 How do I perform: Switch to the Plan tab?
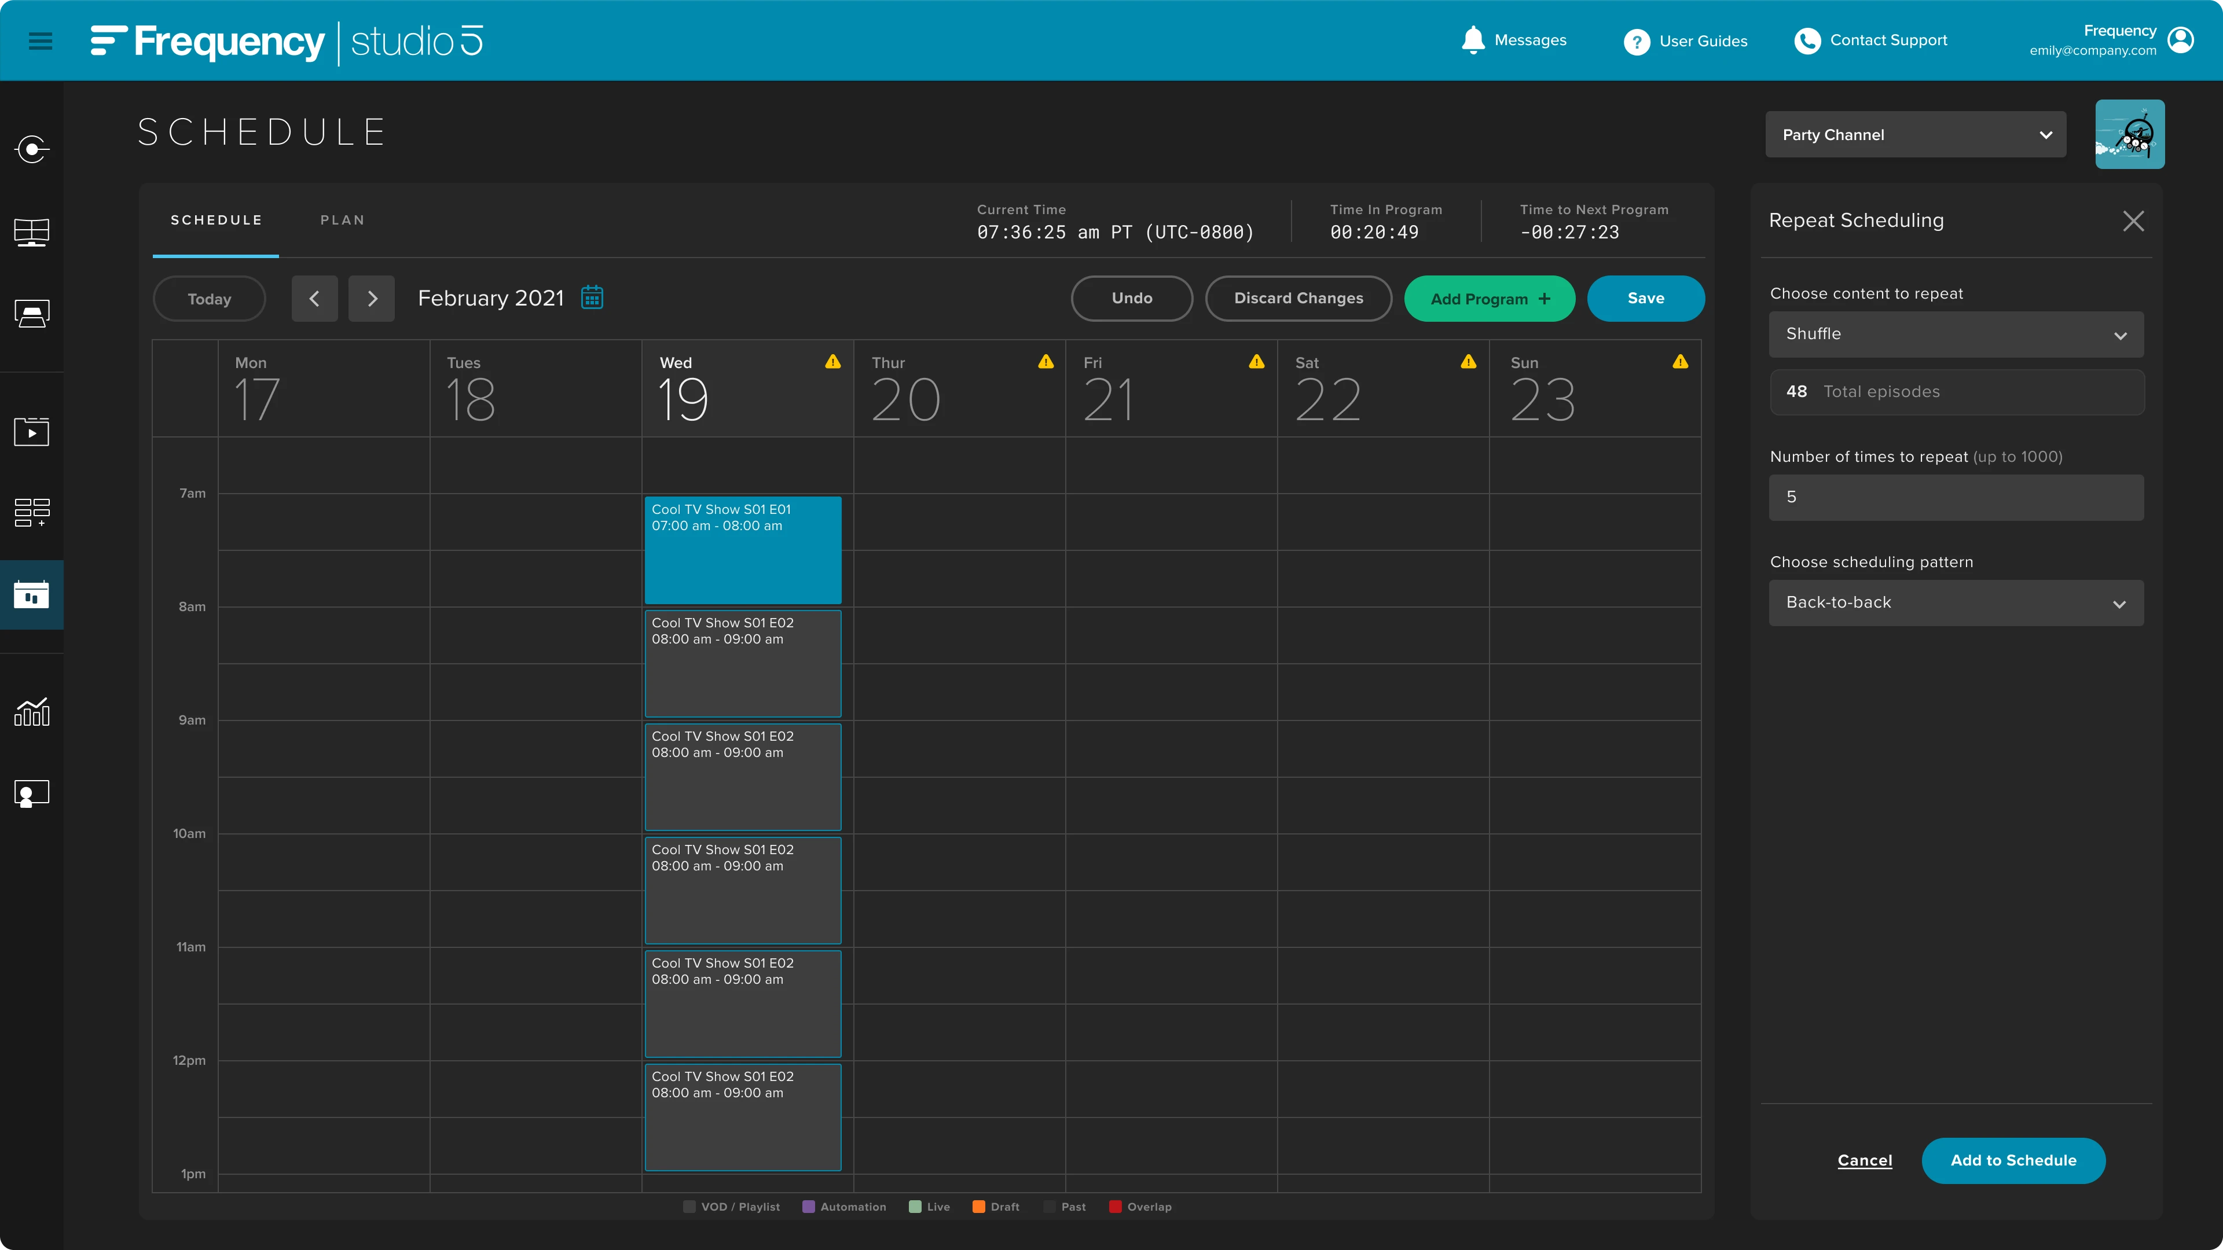[x=343, y=220]
